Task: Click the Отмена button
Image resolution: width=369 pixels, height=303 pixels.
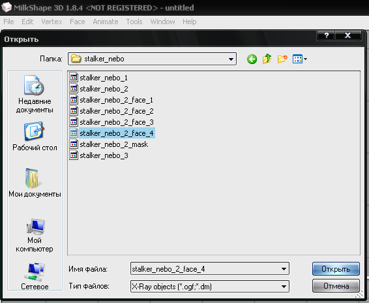Action: (336, 286)
